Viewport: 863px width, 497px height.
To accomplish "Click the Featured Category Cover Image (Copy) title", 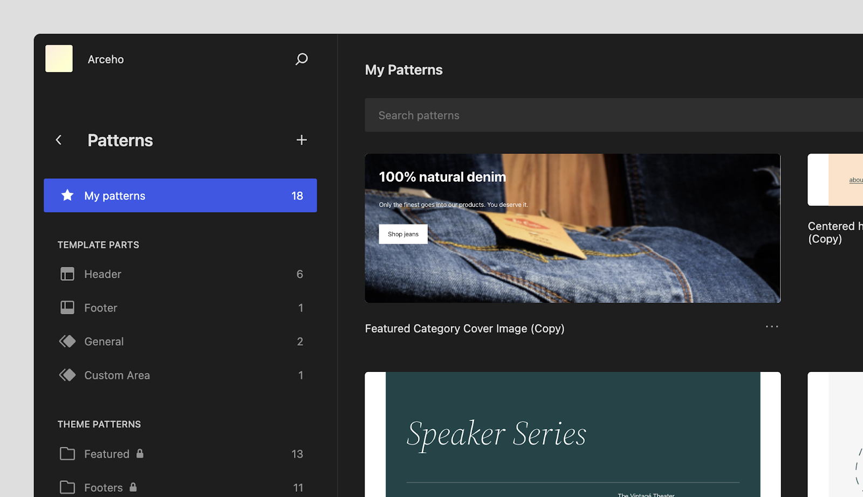I will pos(464,329).
